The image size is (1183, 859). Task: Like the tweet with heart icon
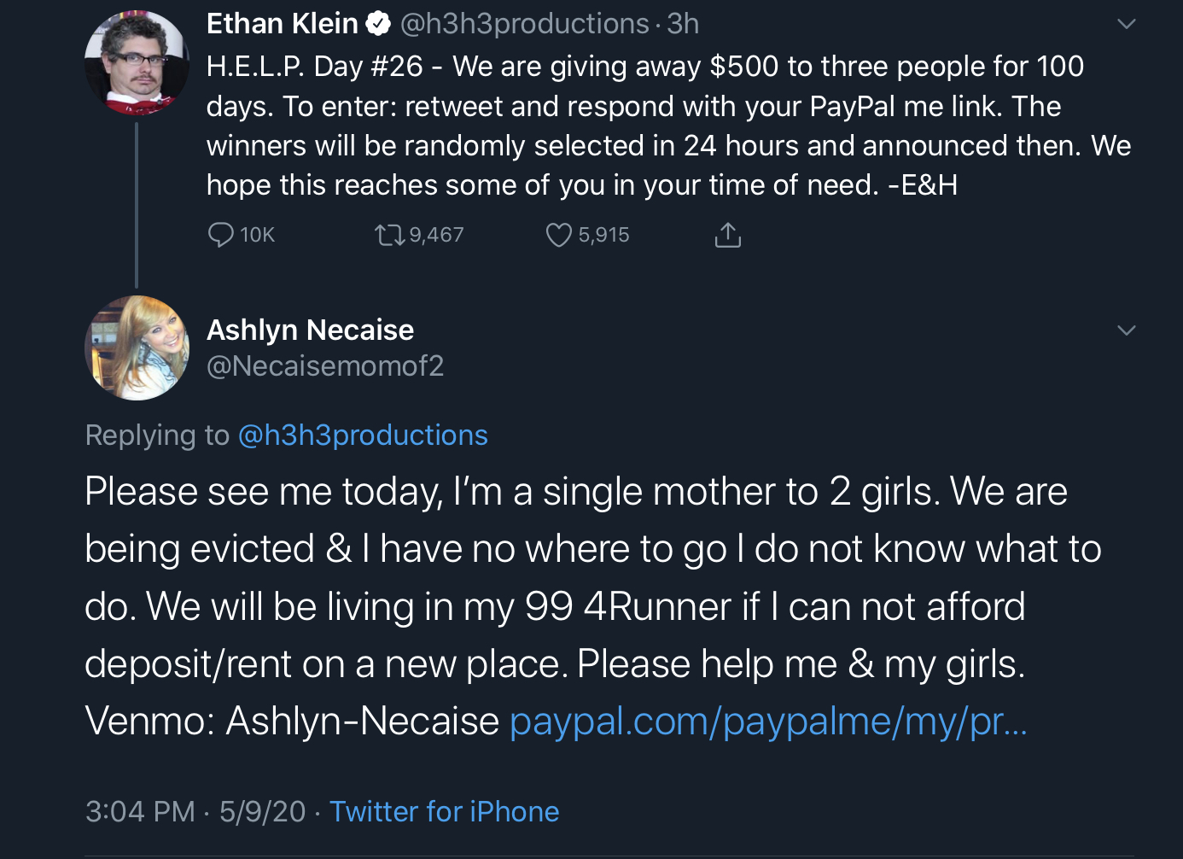coord(559,235)
